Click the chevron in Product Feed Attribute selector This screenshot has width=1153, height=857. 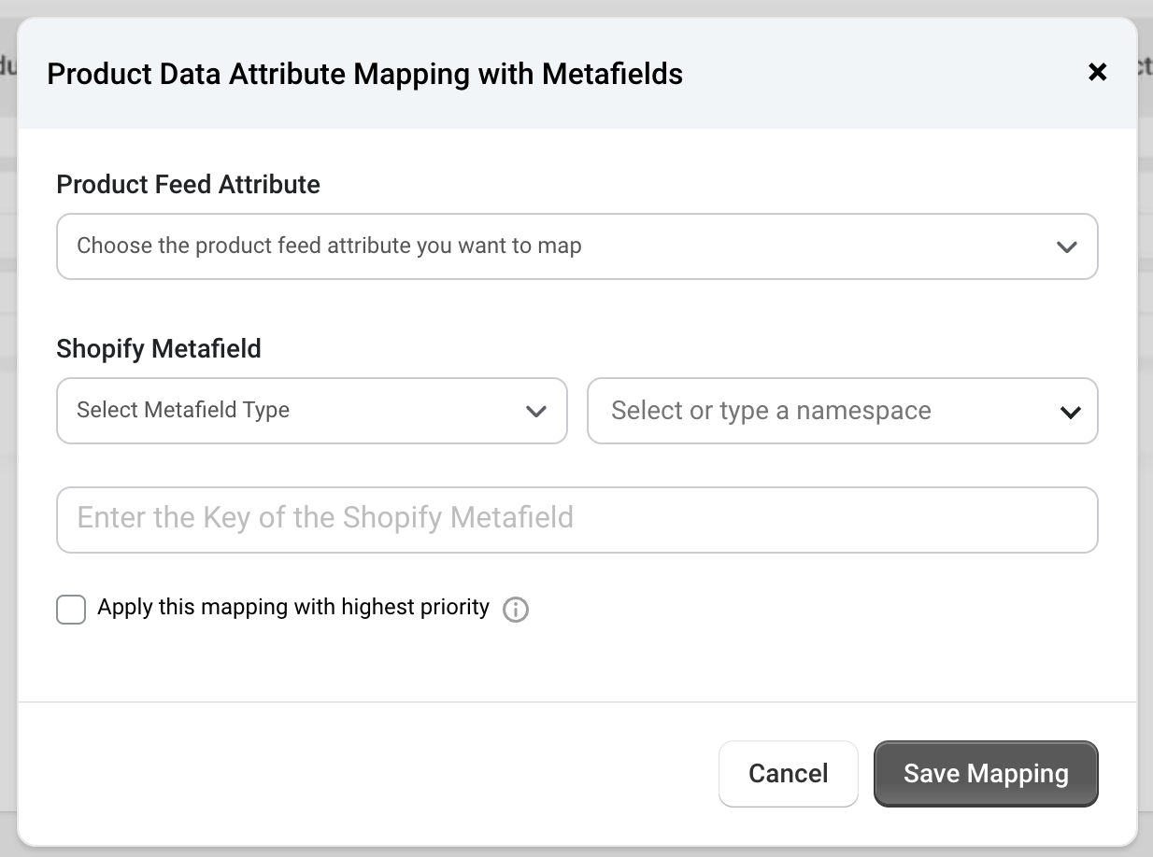[x=1066, y=247]
